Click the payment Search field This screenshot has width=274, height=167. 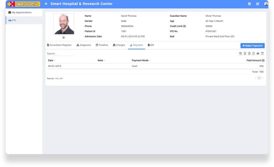coord(60,54)
